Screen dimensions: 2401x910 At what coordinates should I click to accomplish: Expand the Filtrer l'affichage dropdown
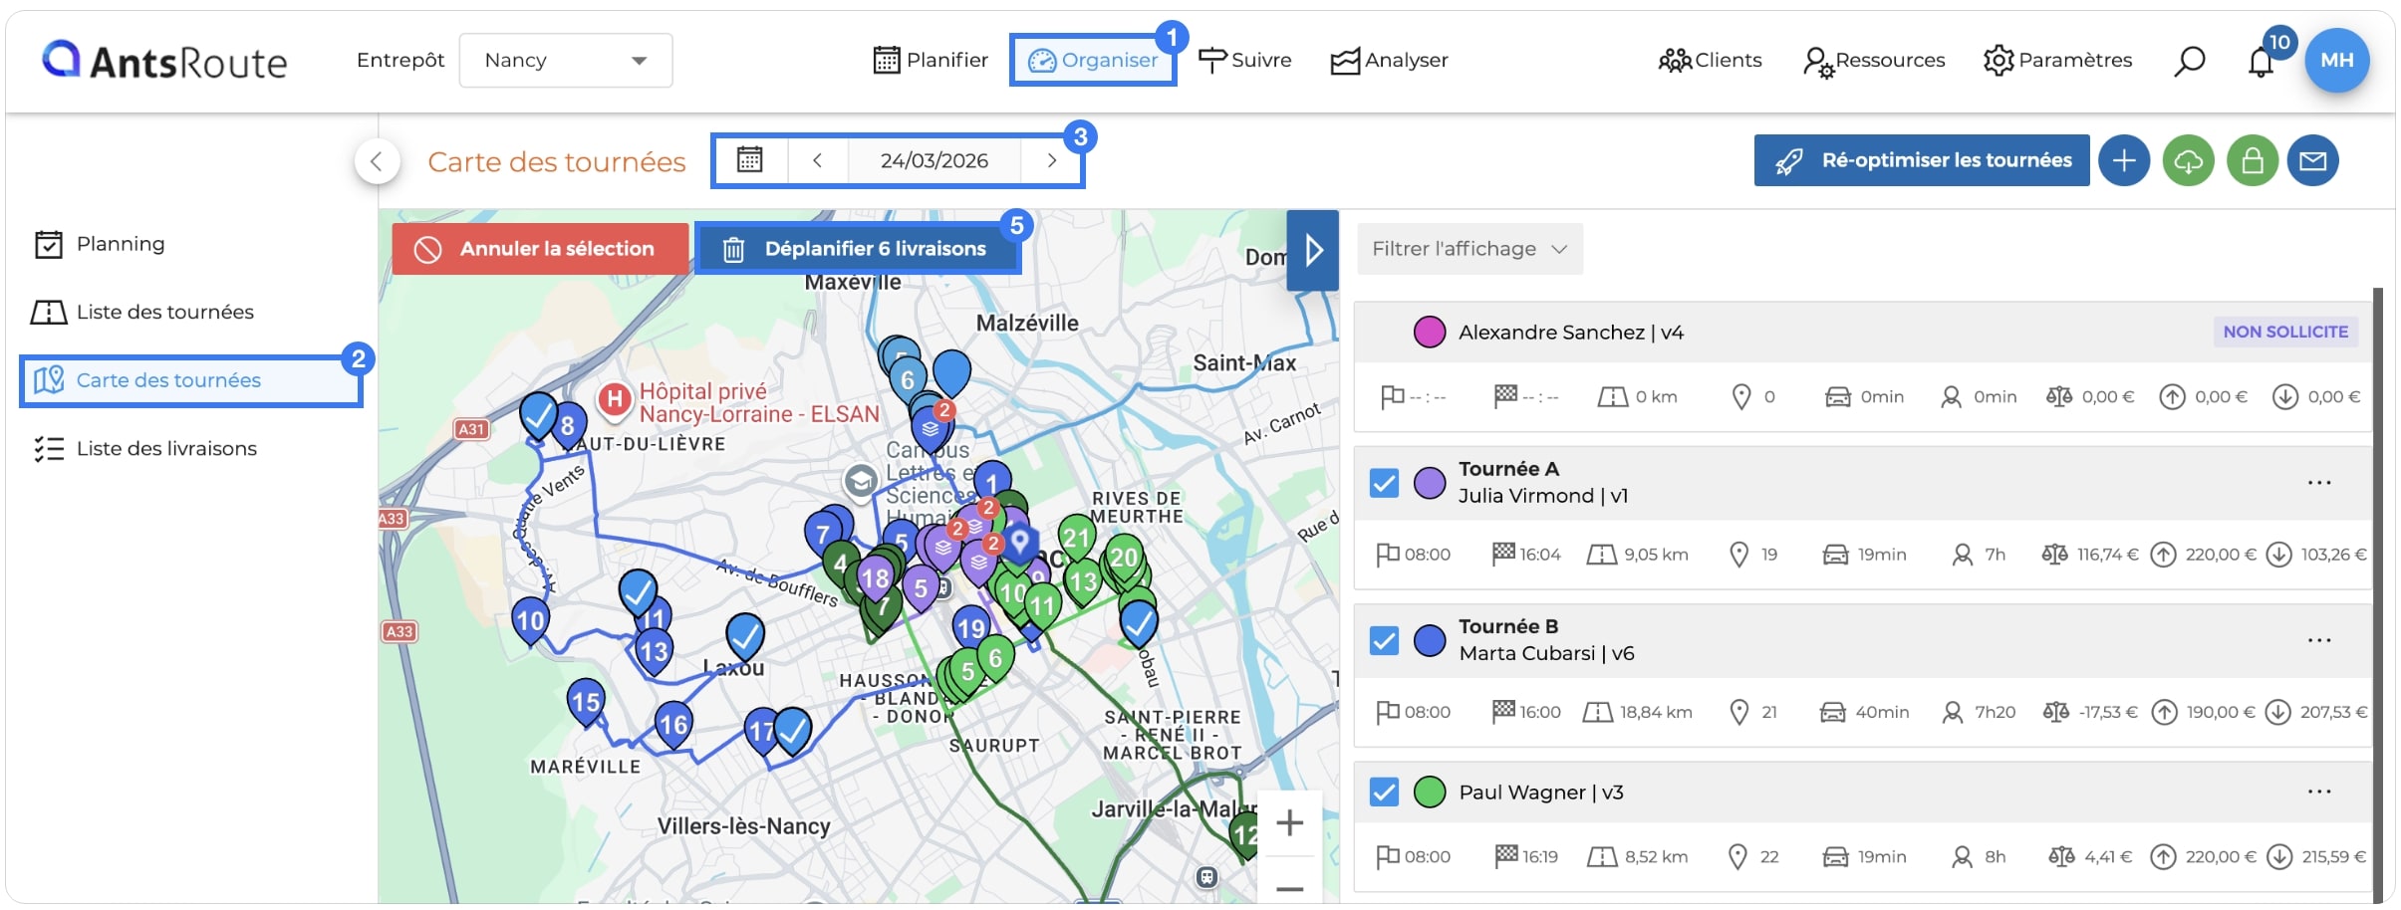tap(1469, 249)
